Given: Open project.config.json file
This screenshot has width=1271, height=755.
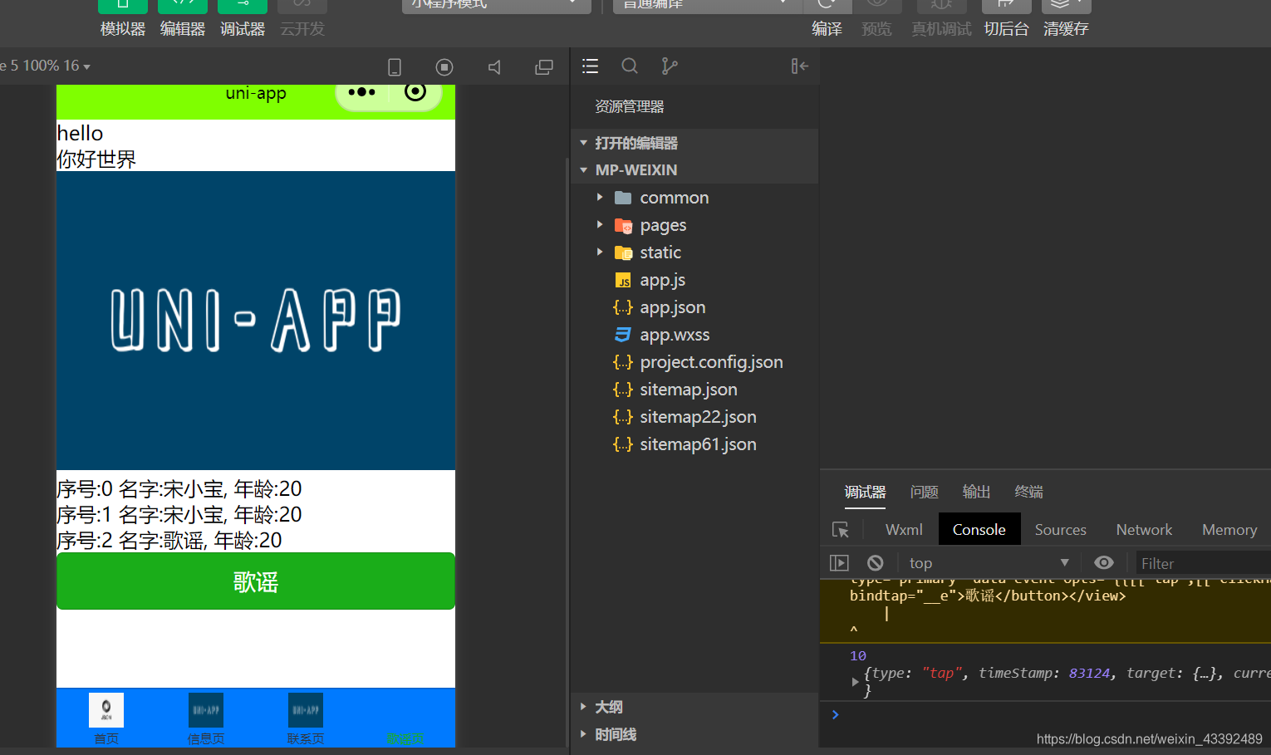Looking at the screenshot, I should point(694,362).
